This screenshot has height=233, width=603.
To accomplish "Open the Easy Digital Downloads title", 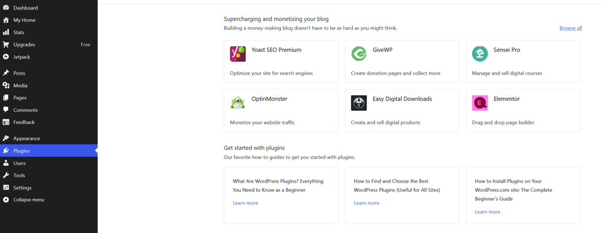I will pyautogui.click(x=402, y=99).
